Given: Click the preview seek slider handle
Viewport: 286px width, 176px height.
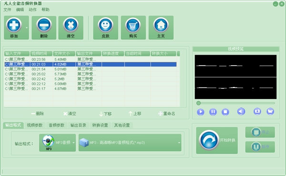Looking at the screenshot, I should (x=198, y=103).
